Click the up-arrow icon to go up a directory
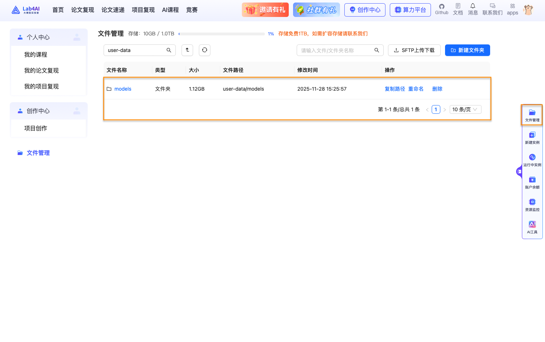This screenshot has width=545, height=342. click(x=187, y=50)
